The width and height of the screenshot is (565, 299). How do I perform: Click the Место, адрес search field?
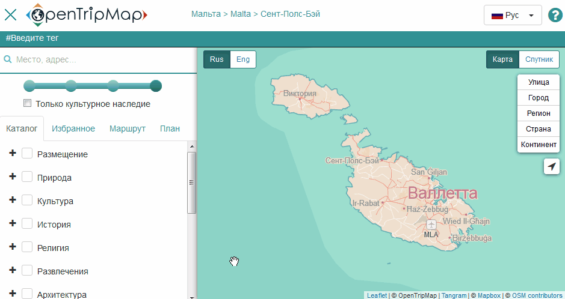[x=102, y=60]
